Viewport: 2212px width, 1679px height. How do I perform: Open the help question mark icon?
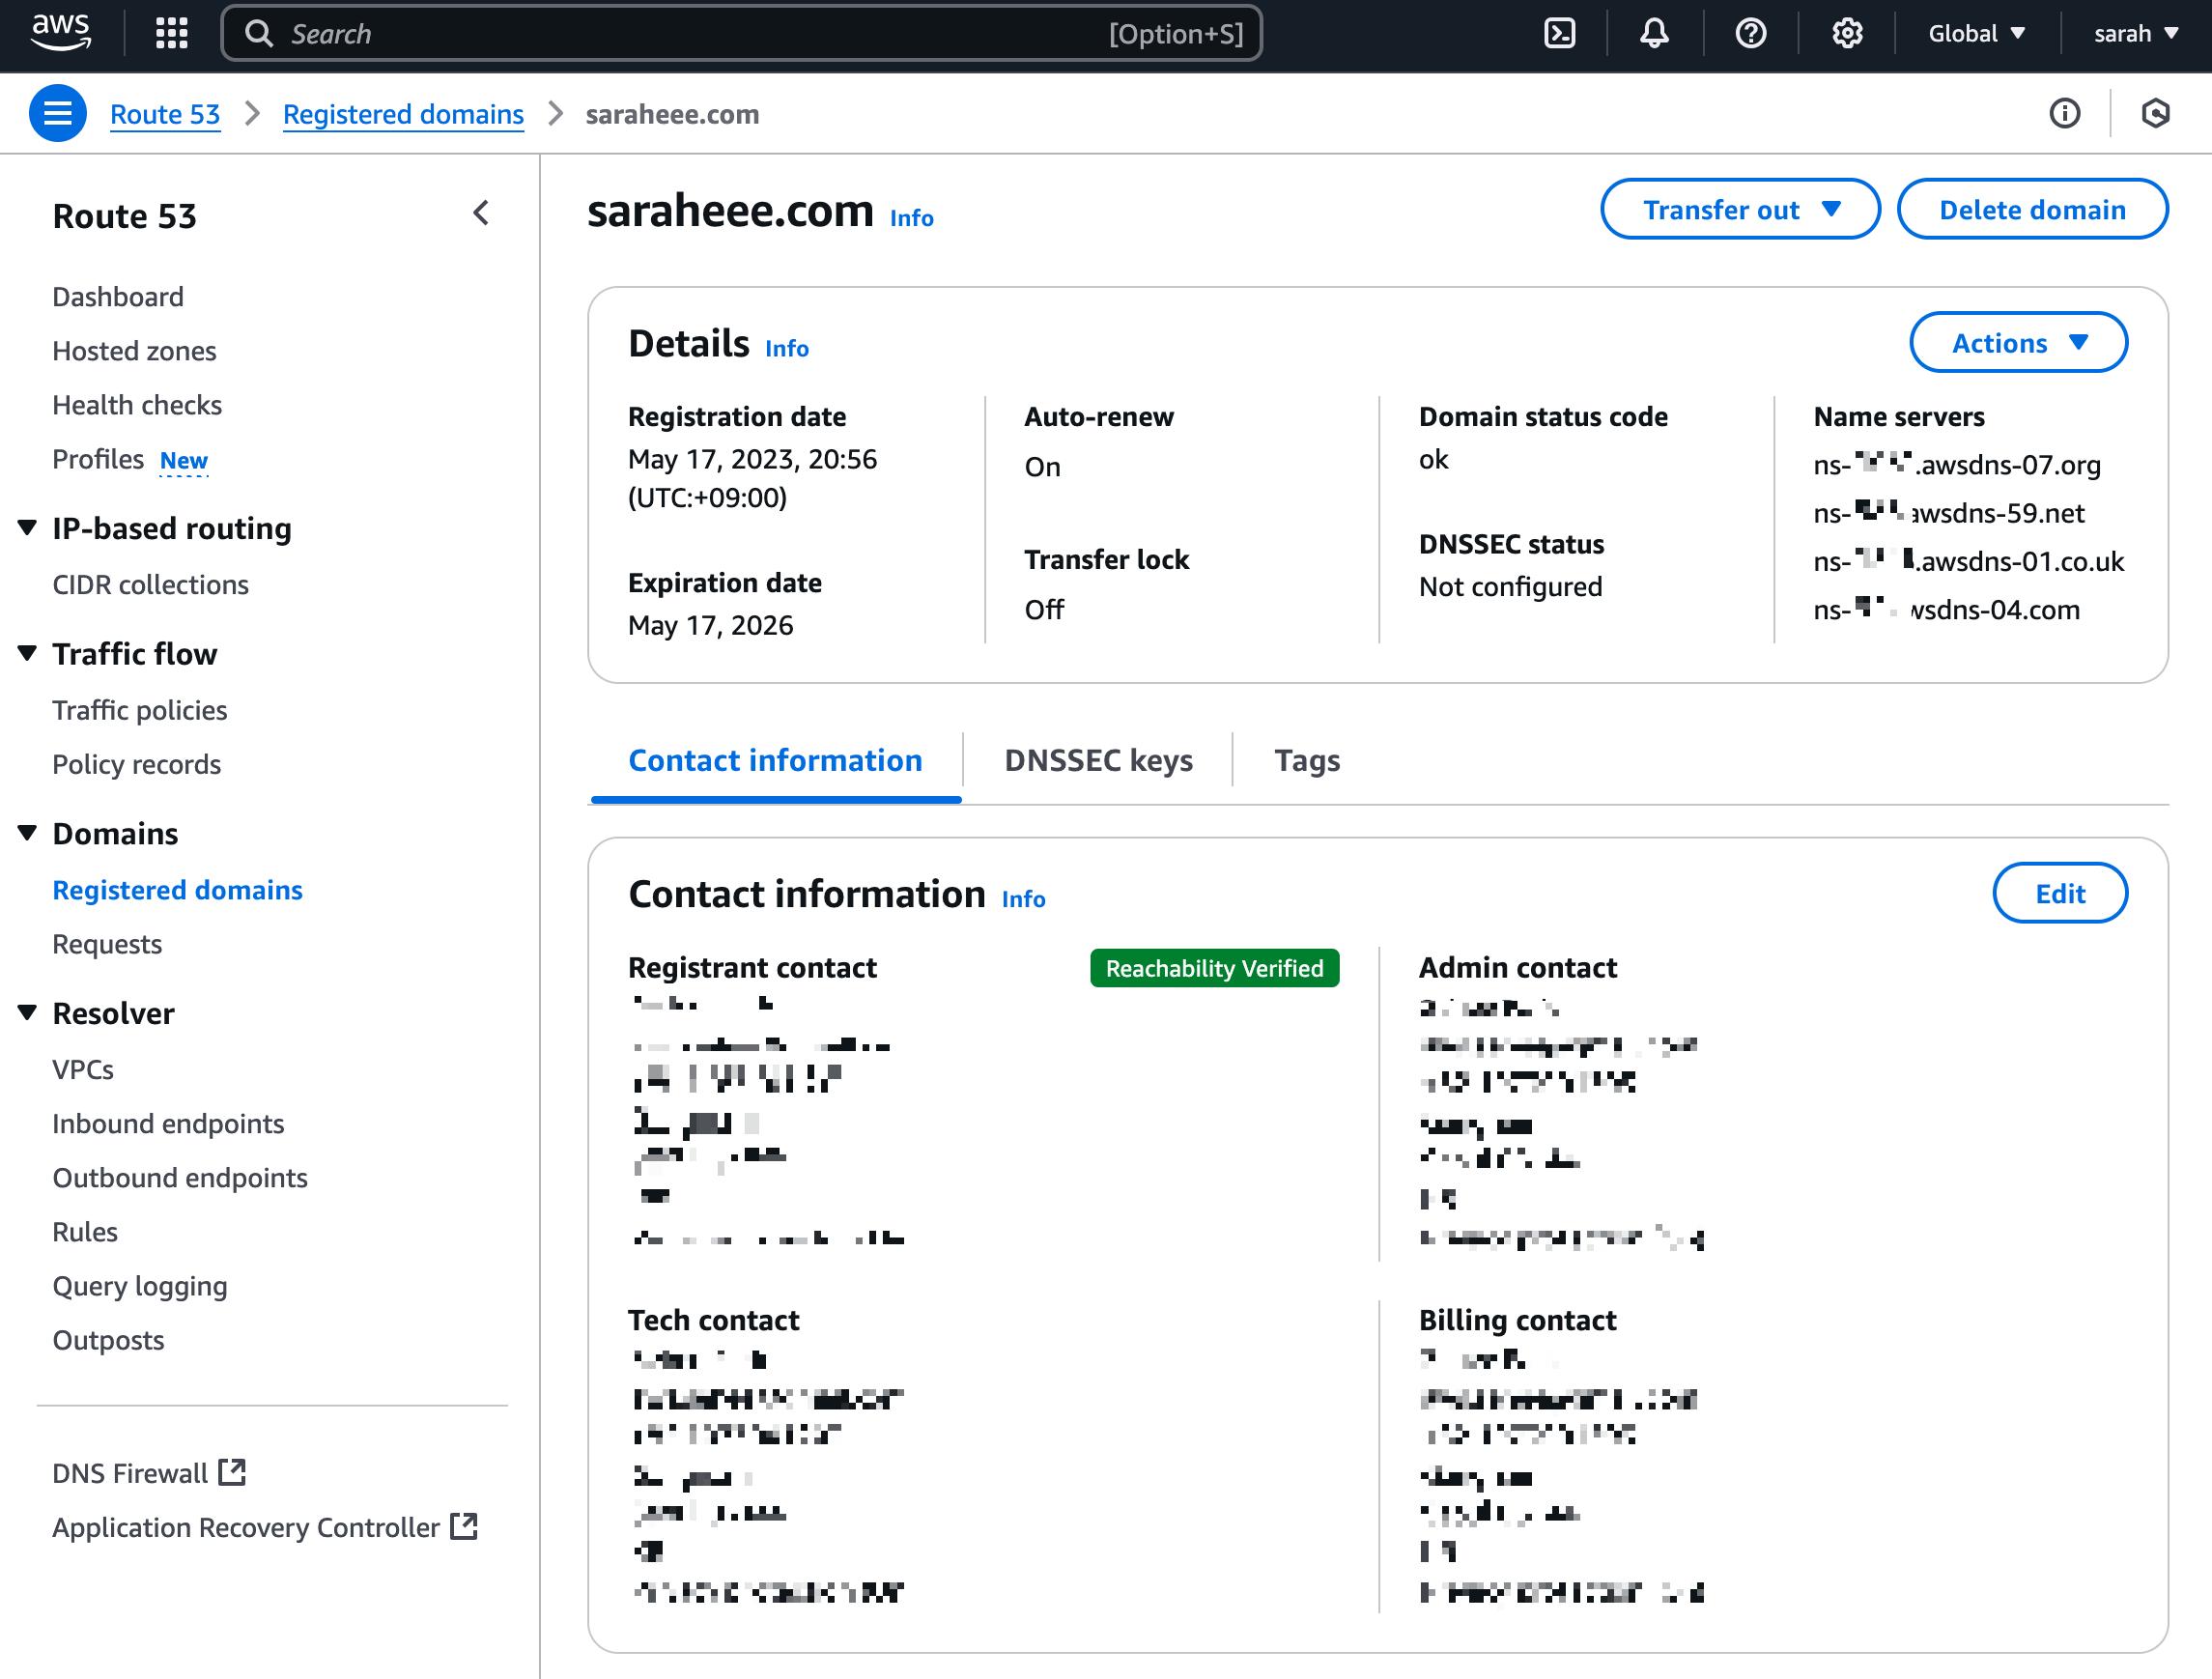point(1750,33)
